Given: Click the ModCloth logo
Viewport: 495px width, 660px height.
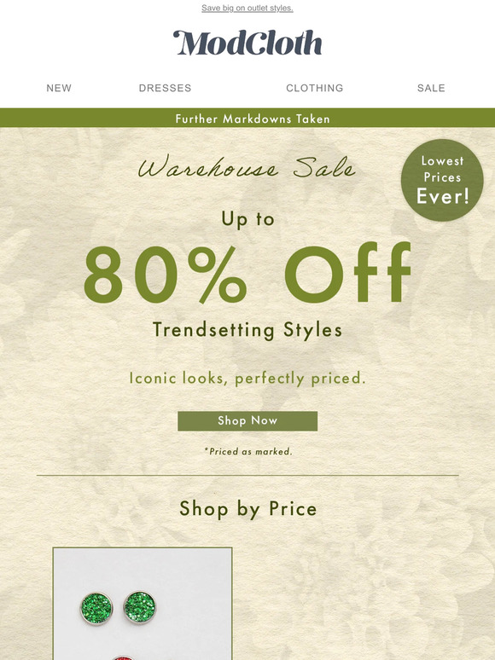Looking at the screenshot, I should click(247, 43).
